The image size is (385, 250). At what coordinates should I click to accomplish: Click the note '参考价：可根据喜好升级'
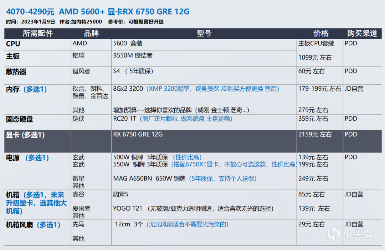tap(136, 22)
